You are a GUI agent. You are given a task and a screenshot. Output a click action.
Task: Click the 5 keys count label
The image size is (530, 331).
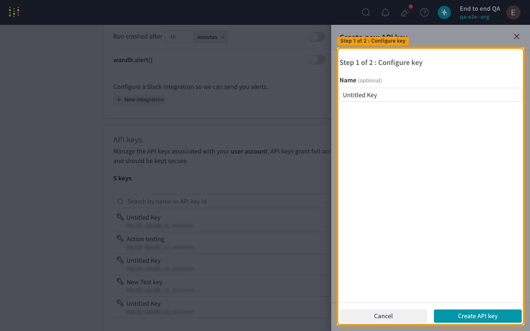[x=123, y=178]
